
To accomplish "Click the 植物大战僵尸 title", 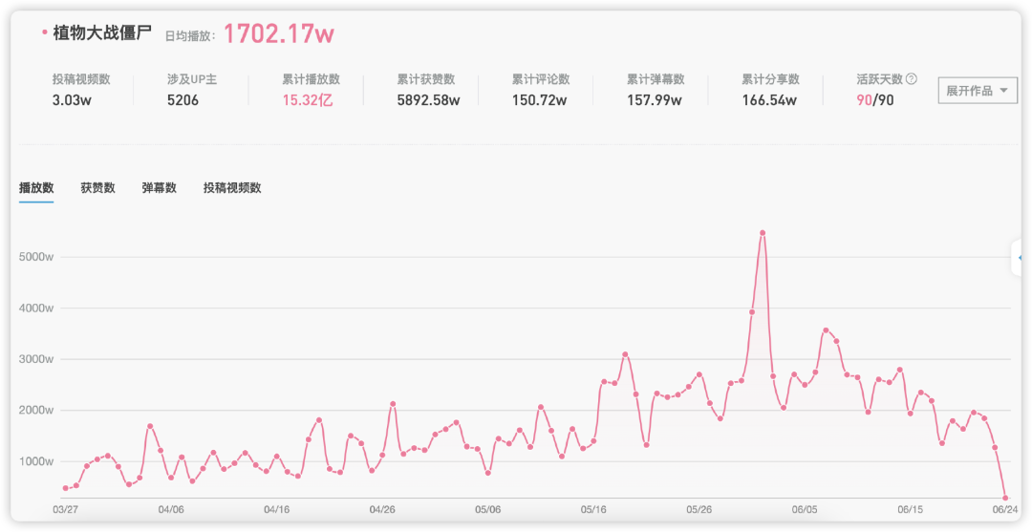I will [102, 32].
